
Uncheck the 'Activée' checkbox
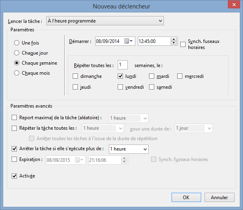click(x=15, y=176)
